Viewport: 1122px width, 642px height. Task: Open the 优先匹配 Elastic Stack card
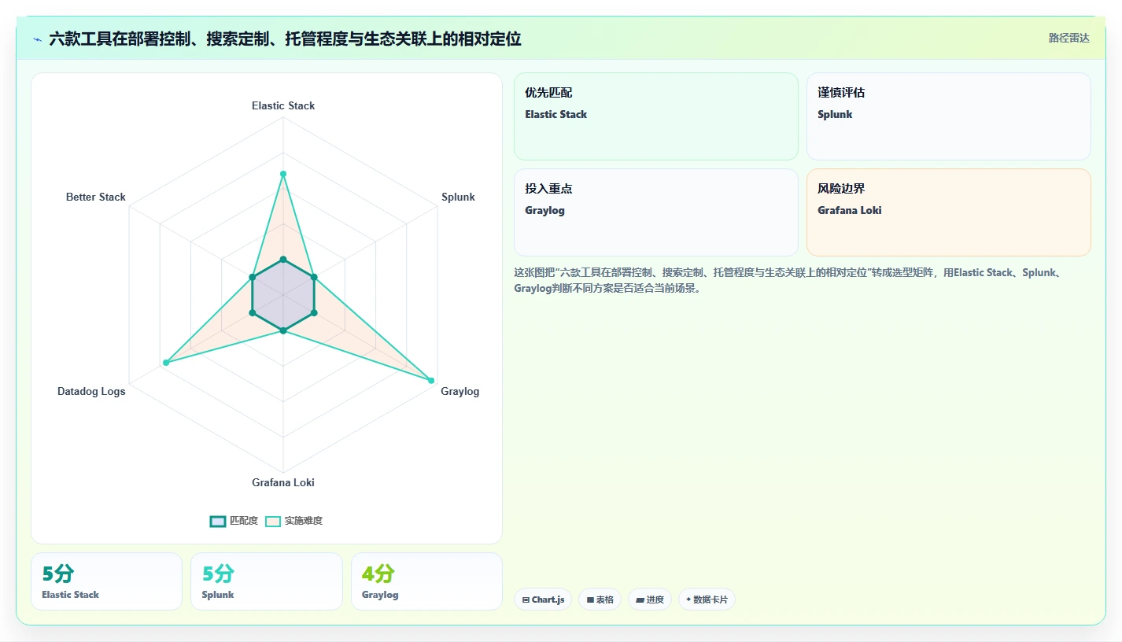click(x=656, y=116)
